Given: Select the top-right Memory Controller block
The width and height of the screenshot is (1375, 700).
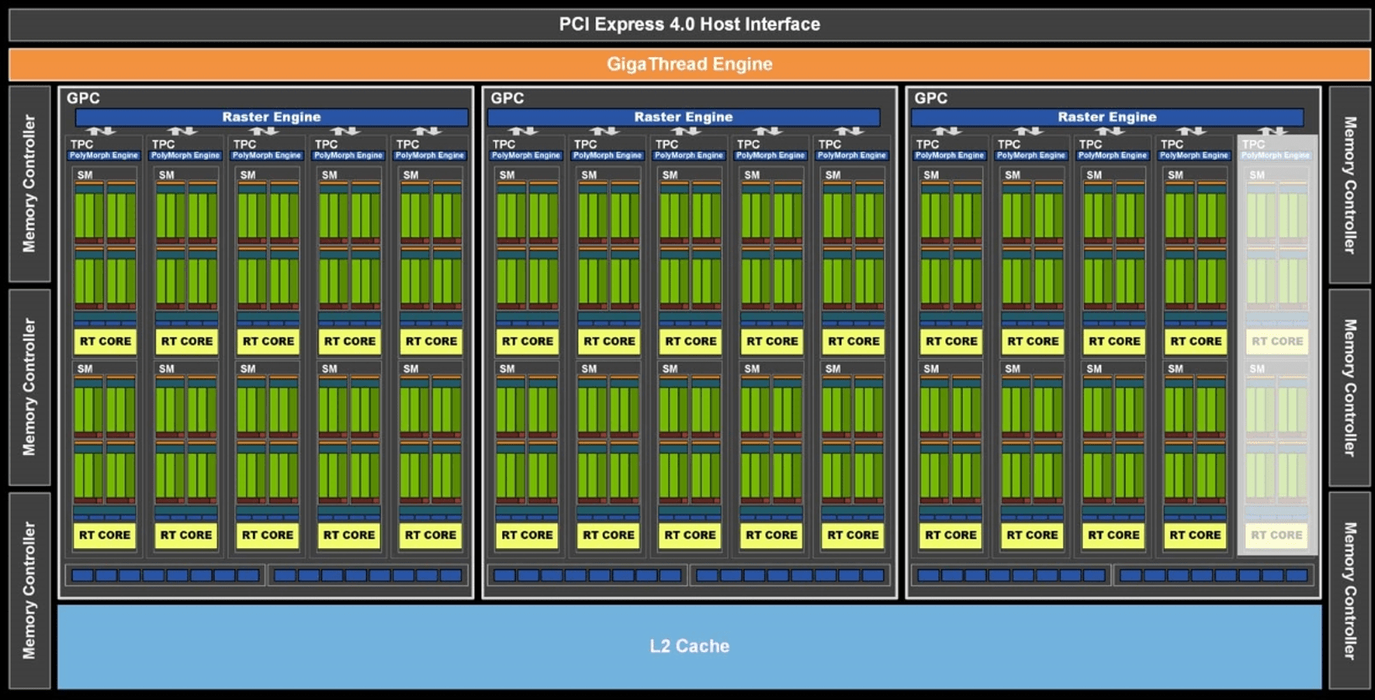Looking at the screenshot, I should [x=1350, y=184].
